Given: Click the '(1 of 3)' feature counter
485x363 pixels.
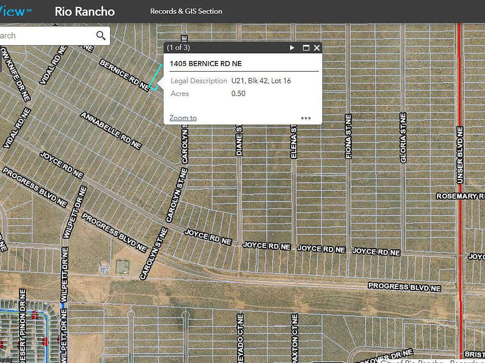Looking at the screenshot, I should [x=178, y=48].
